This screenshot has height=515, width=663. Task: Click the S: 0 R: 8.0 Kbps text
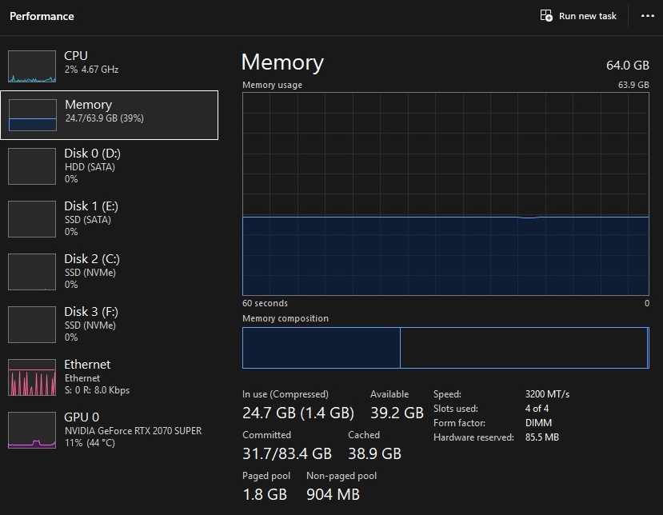[x=97, y=389]
